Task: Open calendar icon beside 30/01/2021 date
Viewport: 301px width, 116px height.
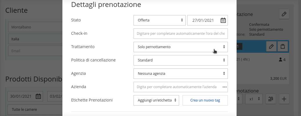Action: [x=38, y=96]
